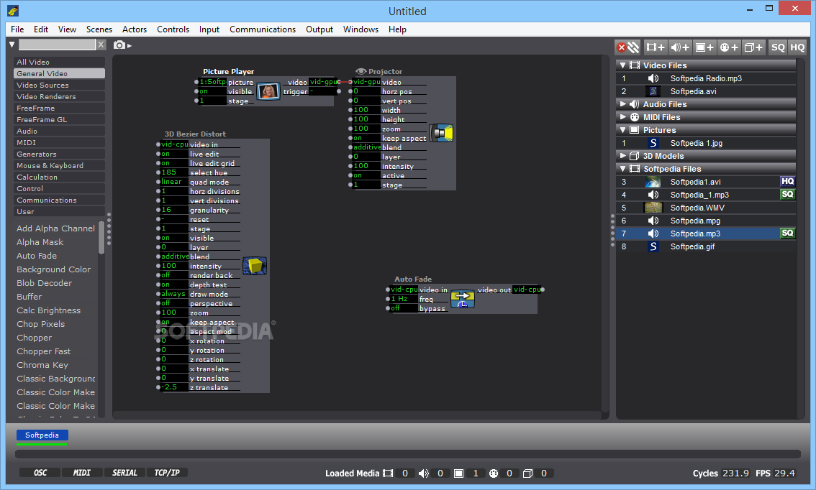The width and height of the screenshot is (816, 490).
Task: Collapse the Pictures bin
Action: [622, 130]
